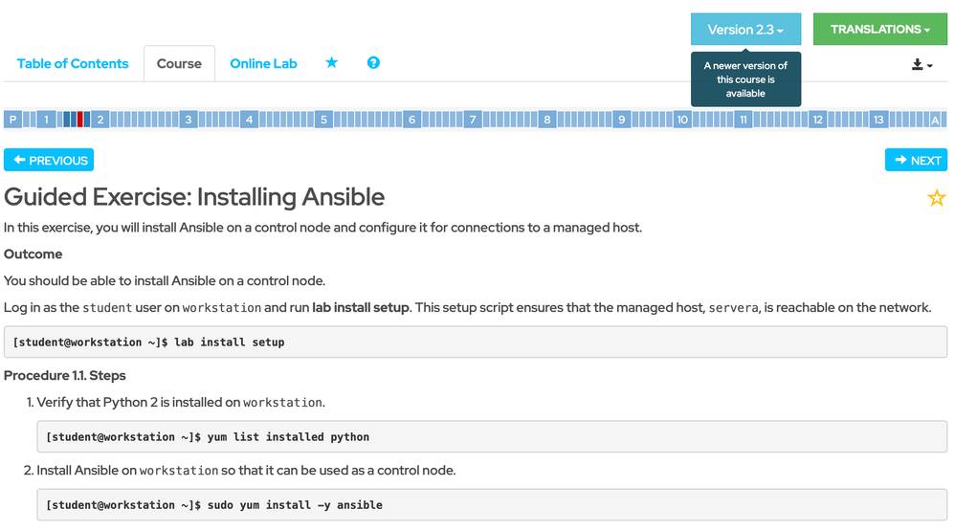Jump to chapter 1 in progress bar

[x=45, y=120]
